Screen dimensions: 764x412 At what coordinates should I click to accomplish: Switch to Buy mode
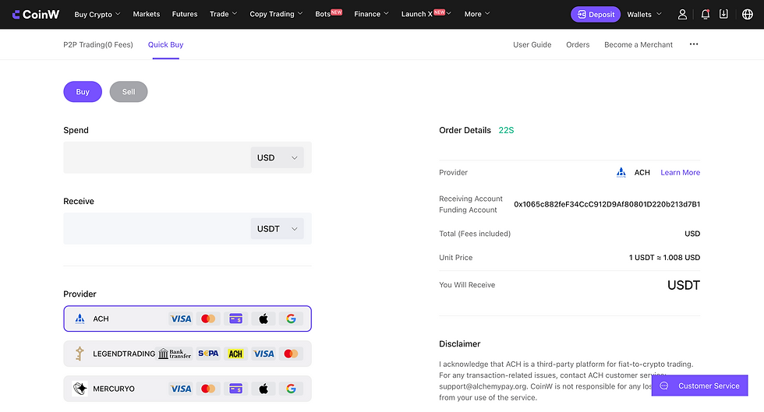83,92
